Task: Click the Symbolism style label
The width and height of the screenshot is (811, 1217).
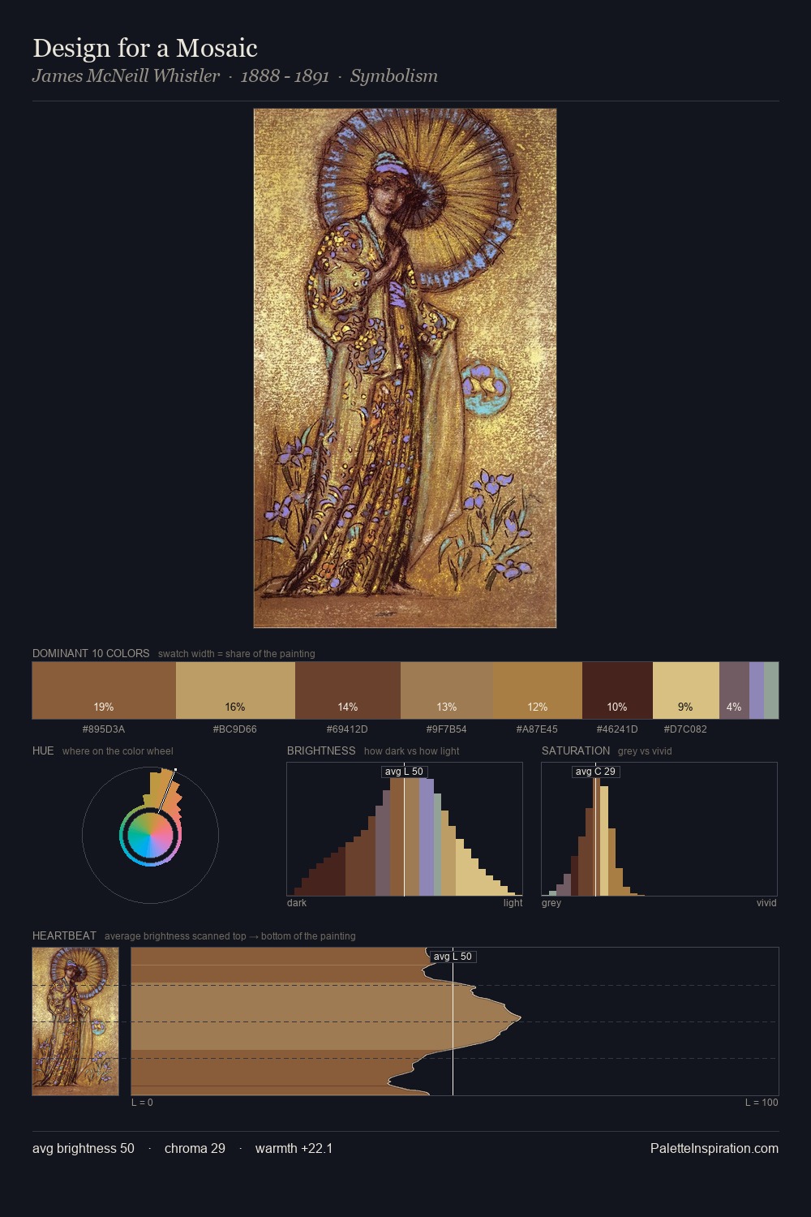Action: point(394,76)
